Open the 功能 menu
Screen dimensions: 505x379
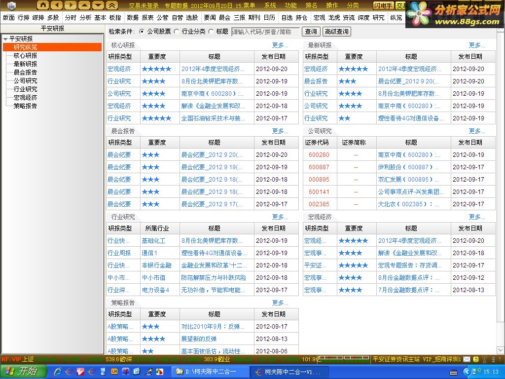point(290,5)
